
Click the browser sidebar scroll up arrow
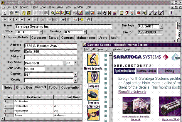111,54
